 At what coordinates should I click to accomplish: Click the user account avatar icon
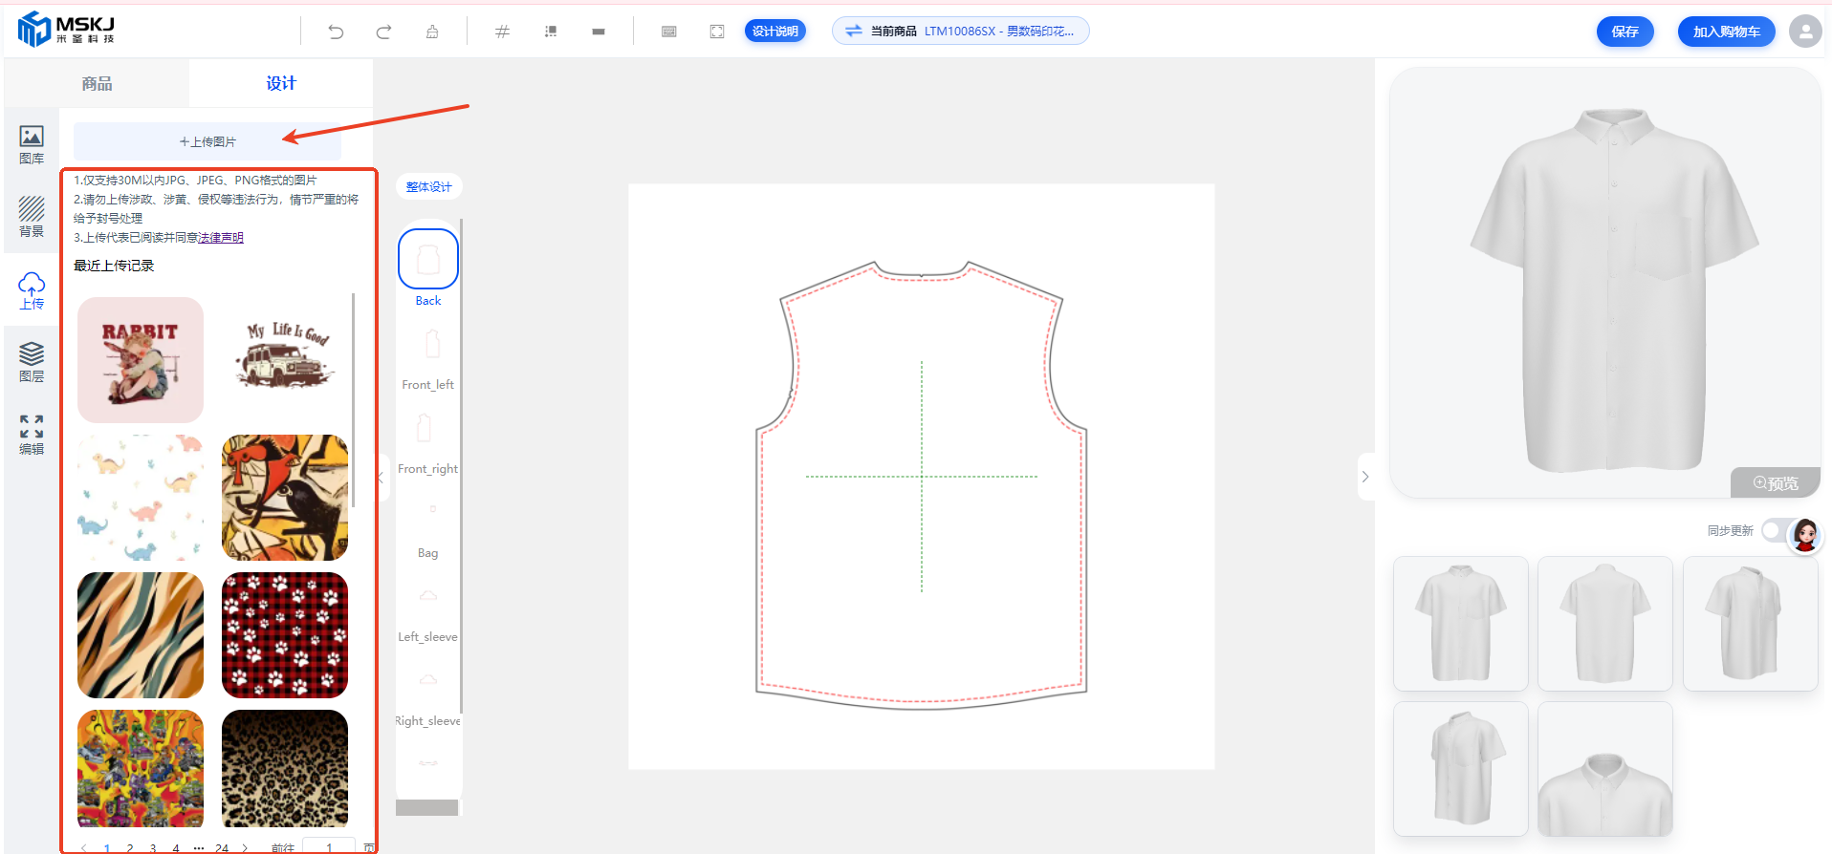point(1804,32)
